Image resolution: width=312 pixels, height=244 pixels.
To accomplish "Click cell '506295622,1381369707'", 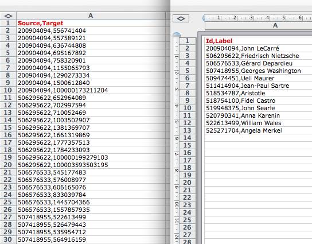I will click(x=91, y=127).
